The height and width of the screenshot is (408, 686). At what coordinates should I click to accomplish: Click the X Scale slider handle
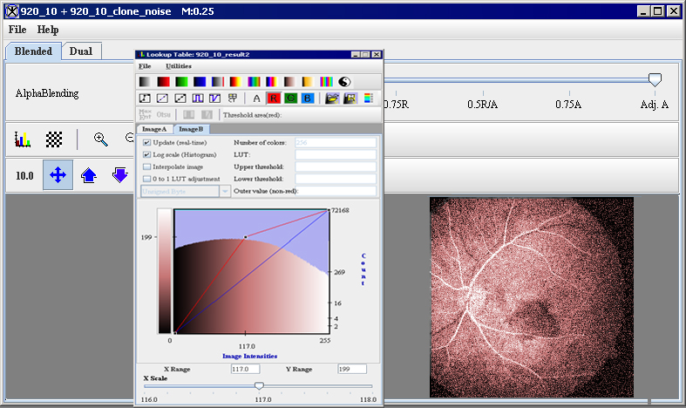(259, 385)
